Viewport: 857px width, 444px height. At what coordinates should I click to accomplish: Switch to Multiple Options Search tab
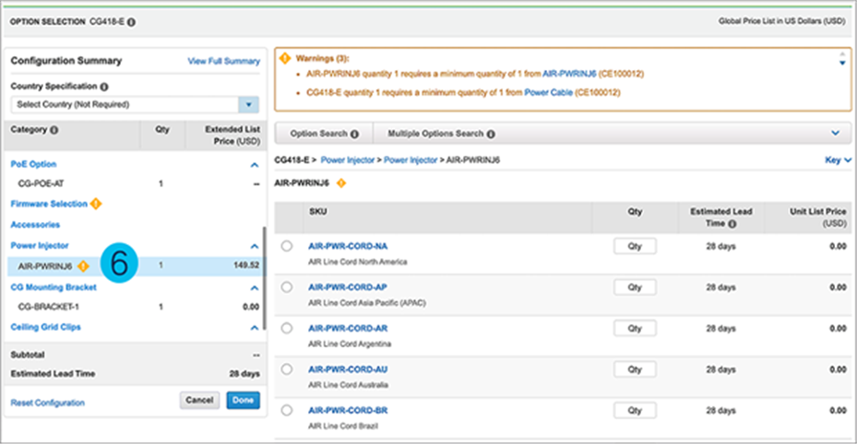click(x=441, y=134)
